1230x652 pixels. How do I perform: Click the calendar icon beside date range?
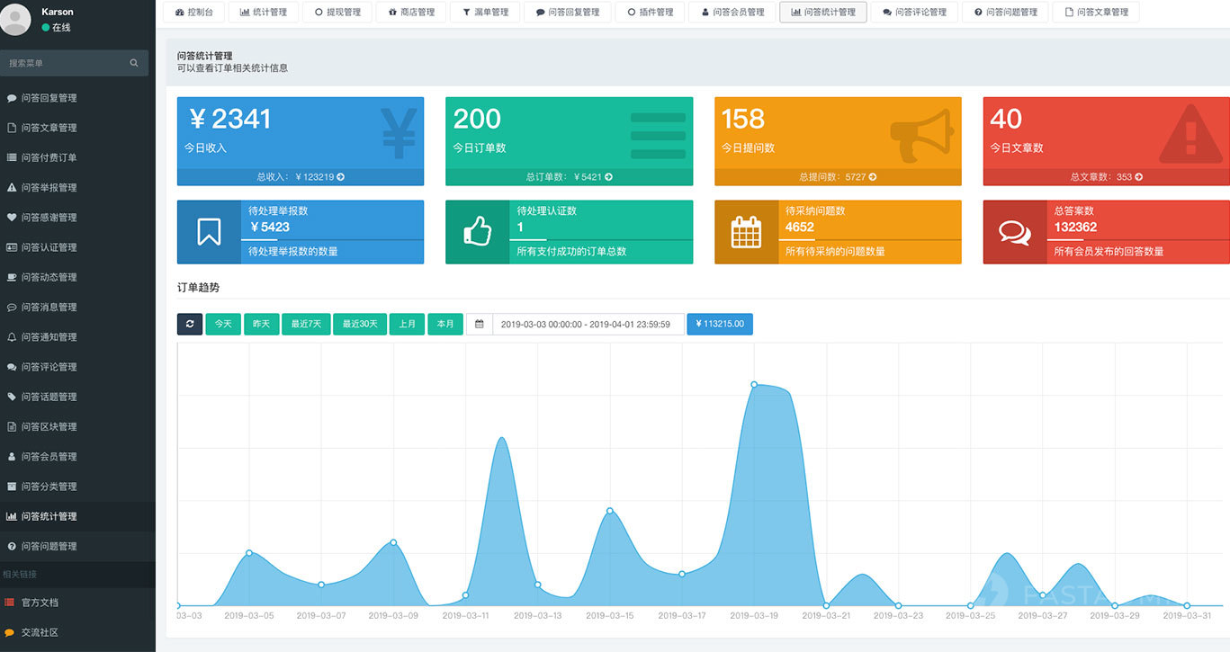tap(480, 324)
